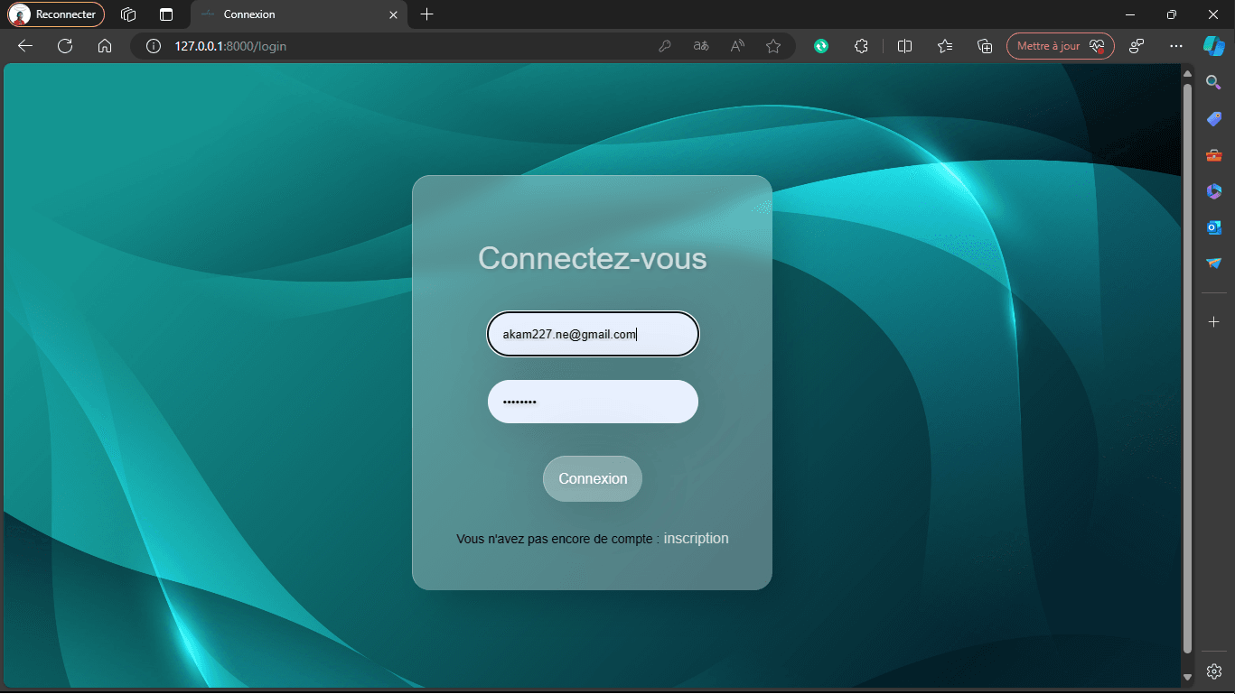Viewport: 1235px width, 694px height.
Task: Follow the inscription link
Action: point(696,539)
